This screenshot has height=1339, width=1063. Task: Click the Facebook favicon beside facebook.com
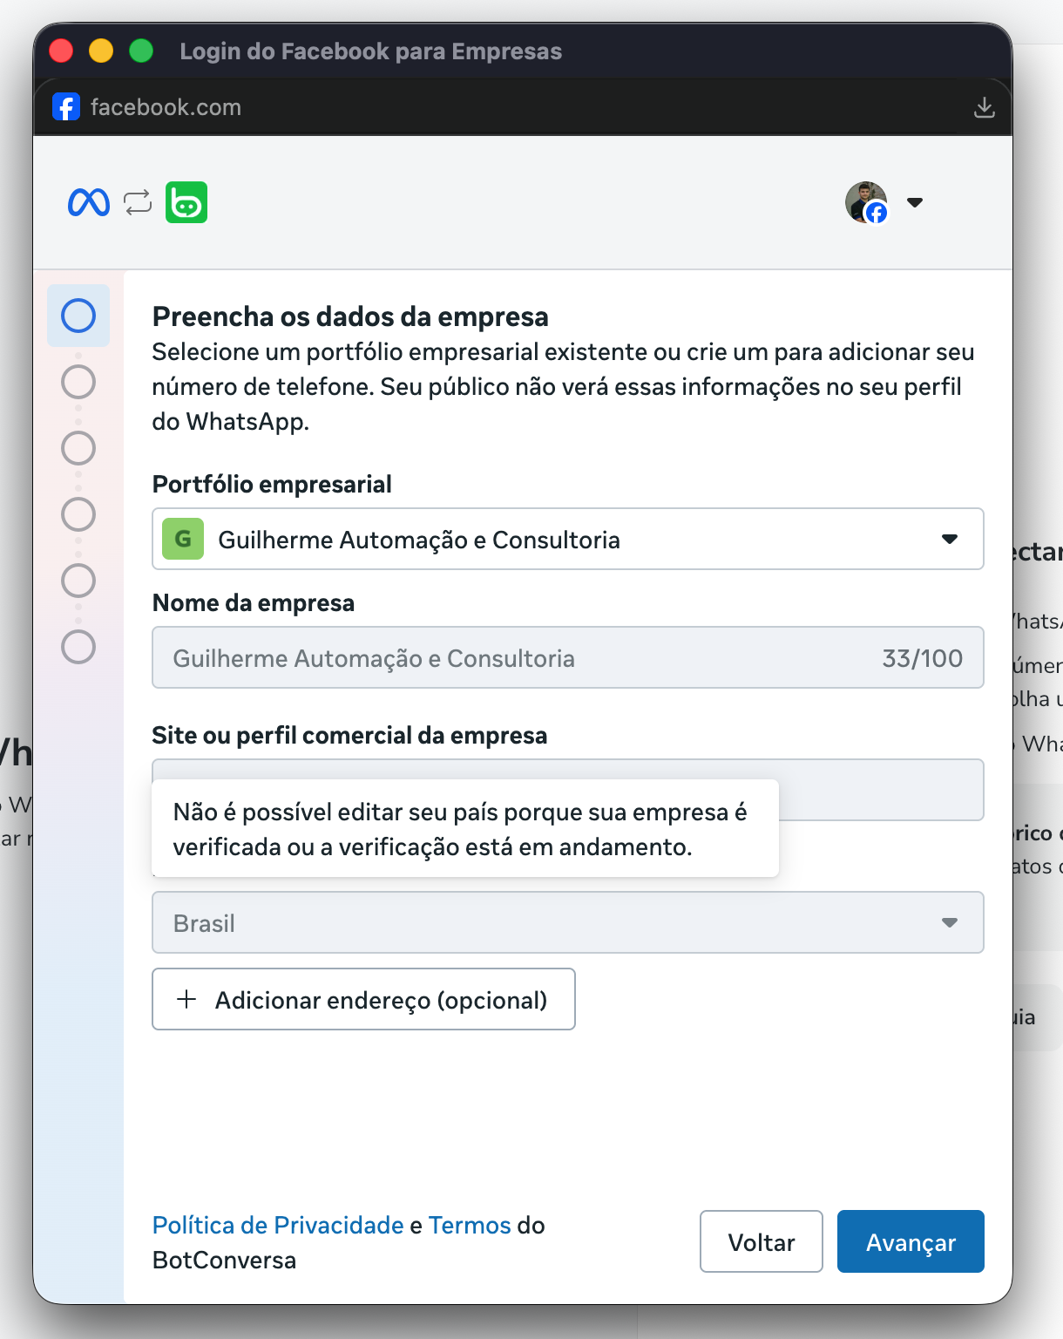coord(66,107)
